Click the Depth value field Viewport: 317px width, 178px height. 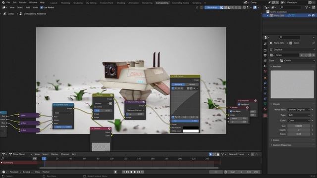pyautogui.click(x=299, y=130)
